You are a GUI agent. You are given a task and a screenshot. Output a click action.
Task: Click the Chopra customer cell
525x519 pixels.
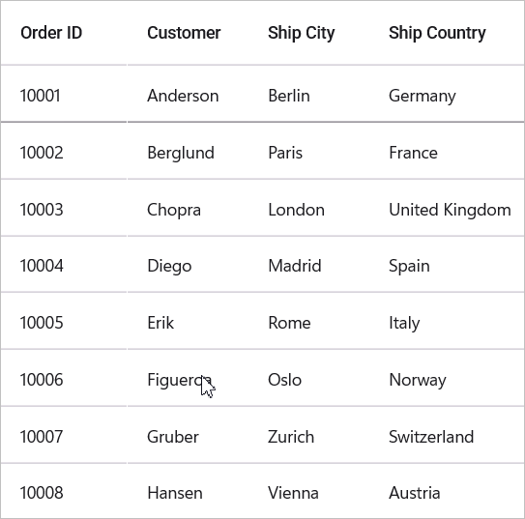point(188,208)
